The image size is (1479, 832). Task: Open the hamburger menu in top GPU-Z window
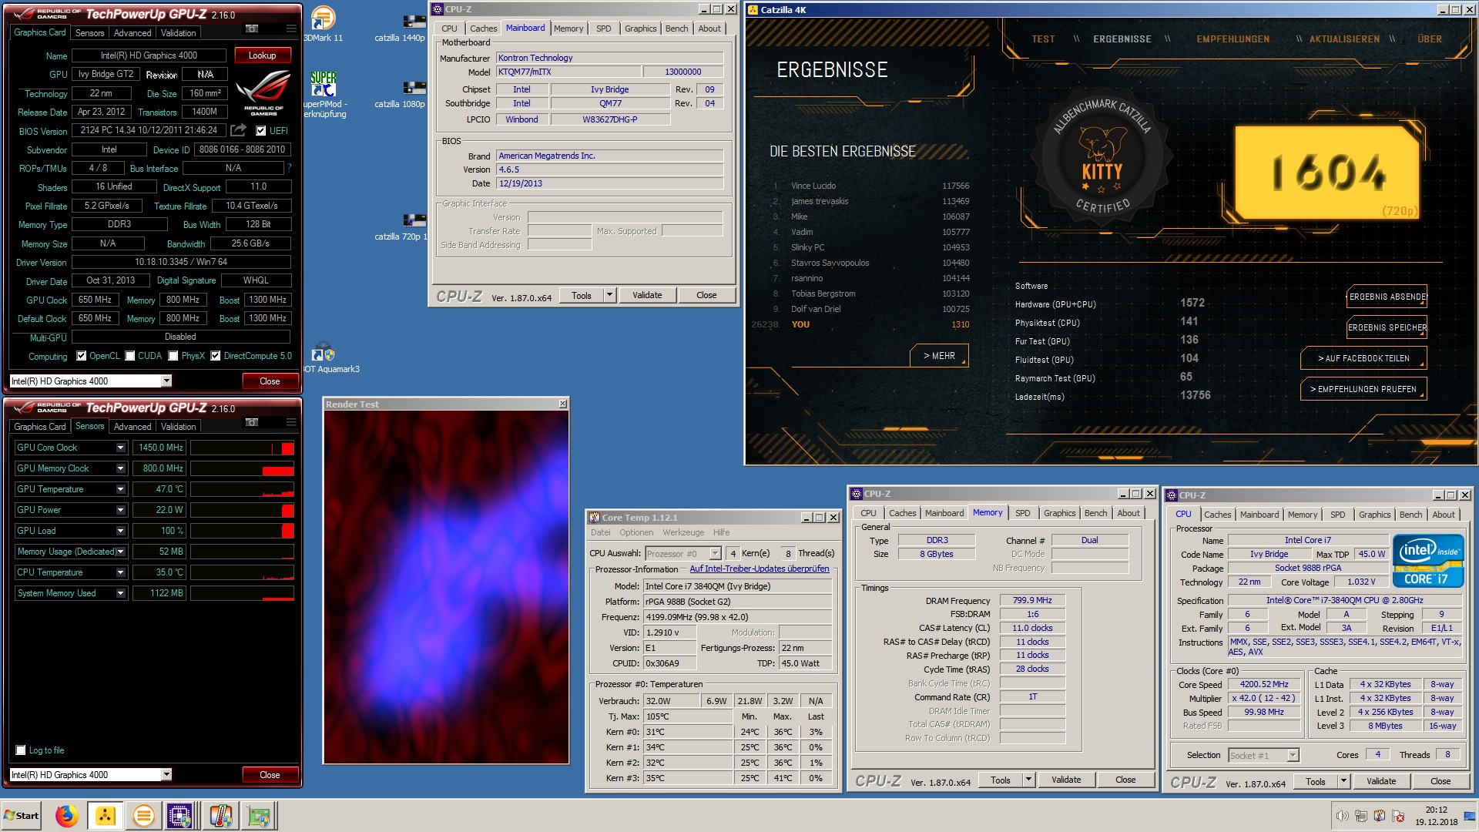pyautogui.click(x=291, y=29)
